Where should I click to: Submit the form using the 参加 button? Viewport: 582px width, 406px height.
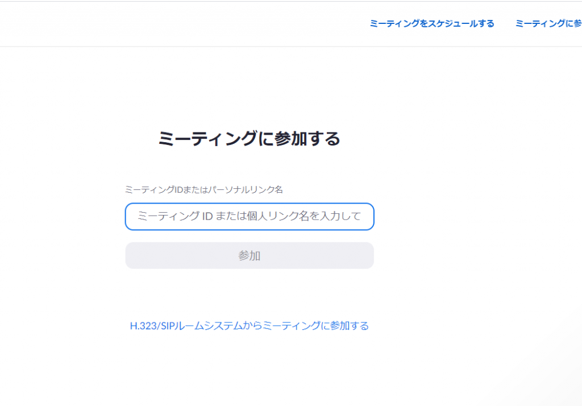pyautogui.click(x=250, y=256)
